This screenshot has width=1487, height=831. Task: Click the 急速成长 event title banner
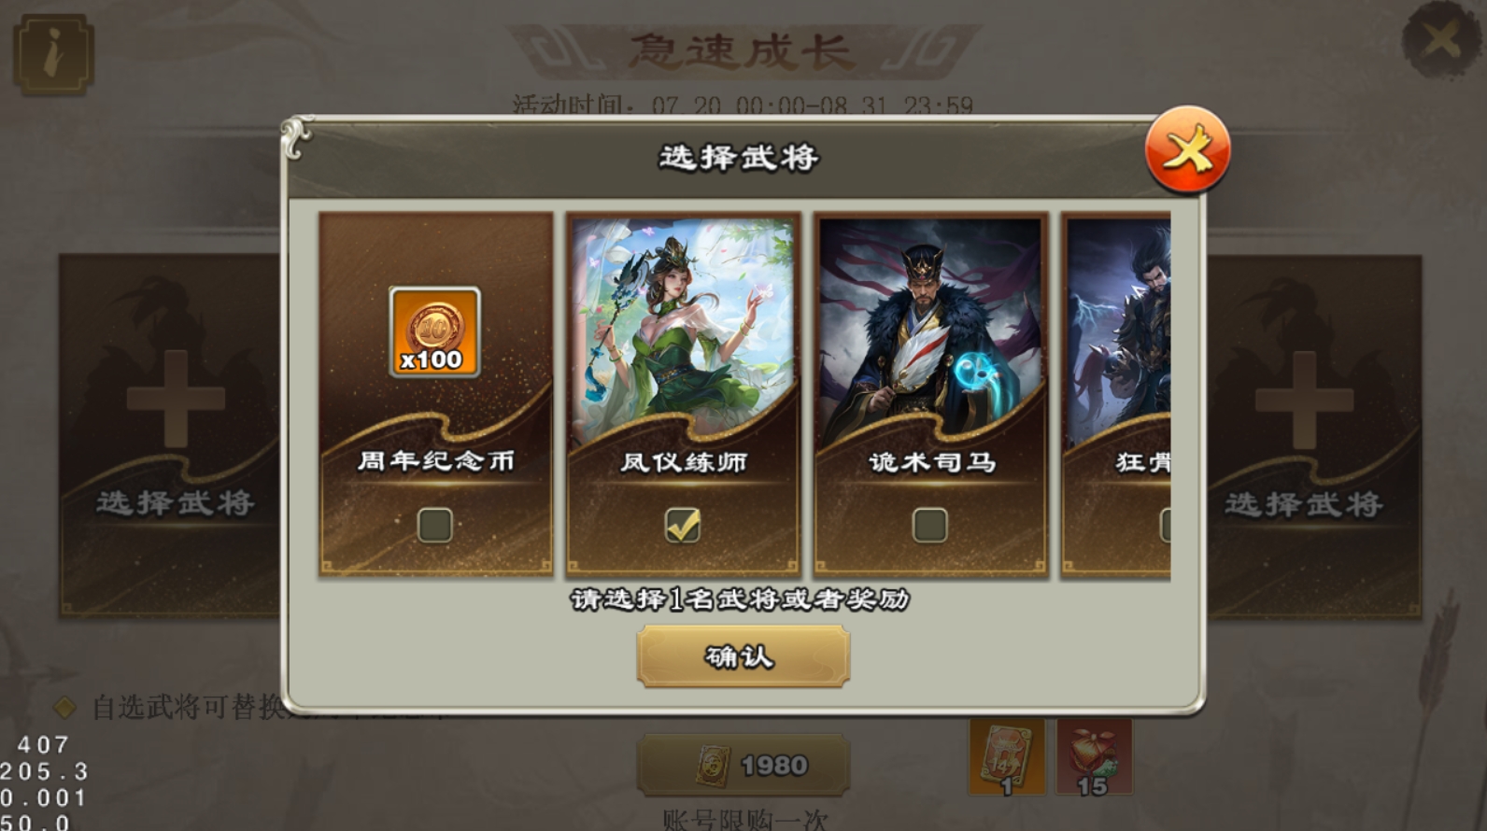(x=743, y=51)
